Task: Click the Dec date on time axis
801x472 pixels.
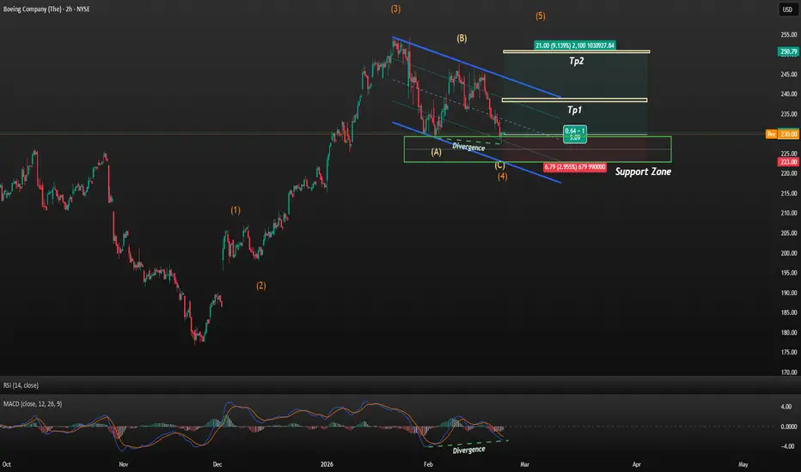Action: (217, 464)
